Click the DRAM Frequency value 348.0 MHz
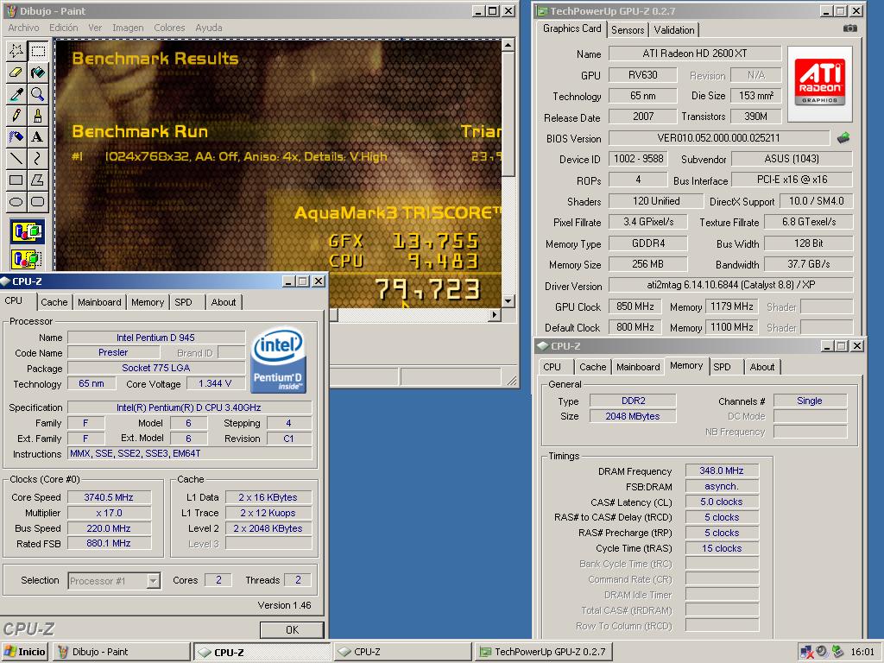Image resolution: width=884 pixels, height=663 pixels. coord(722,470)
